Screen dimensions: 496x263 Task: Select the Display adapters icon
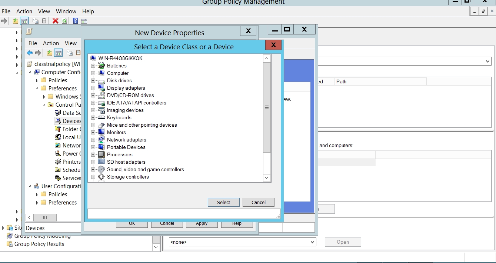(101, 88)
